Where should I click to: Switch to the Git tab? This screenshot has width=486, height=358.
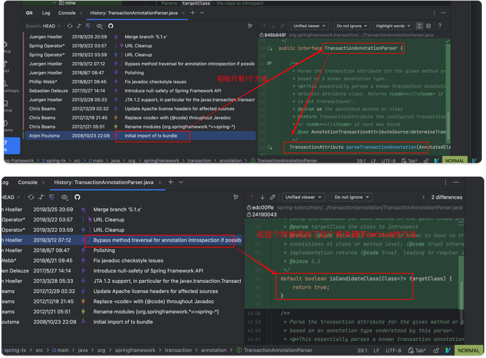click(30, 13)
